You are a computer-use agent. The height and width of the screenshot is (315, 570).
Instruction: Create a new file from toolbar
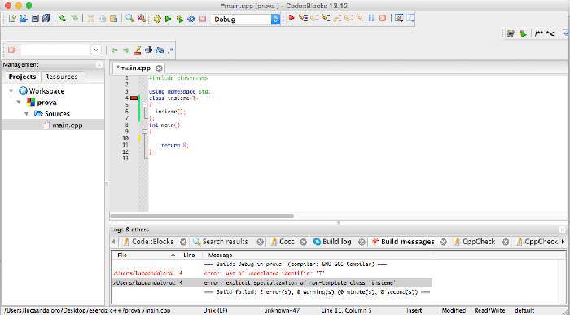pyautogui.click(x=12, y=19)
